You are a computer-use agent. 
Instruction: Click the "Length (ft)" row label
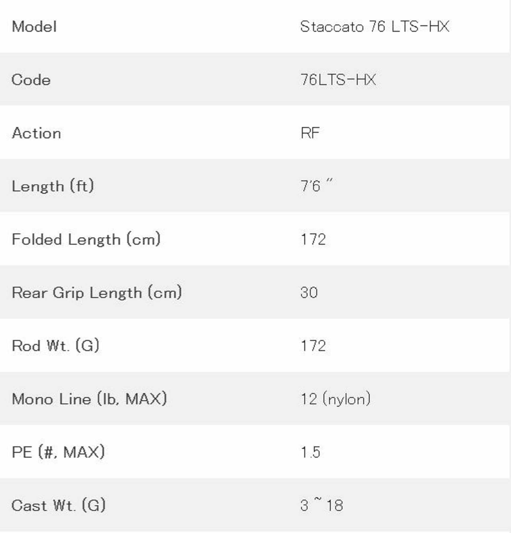[x=53, y=186]
